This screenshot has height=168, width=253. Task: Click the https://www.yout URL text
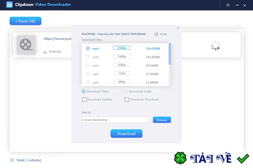pos(57,39)
